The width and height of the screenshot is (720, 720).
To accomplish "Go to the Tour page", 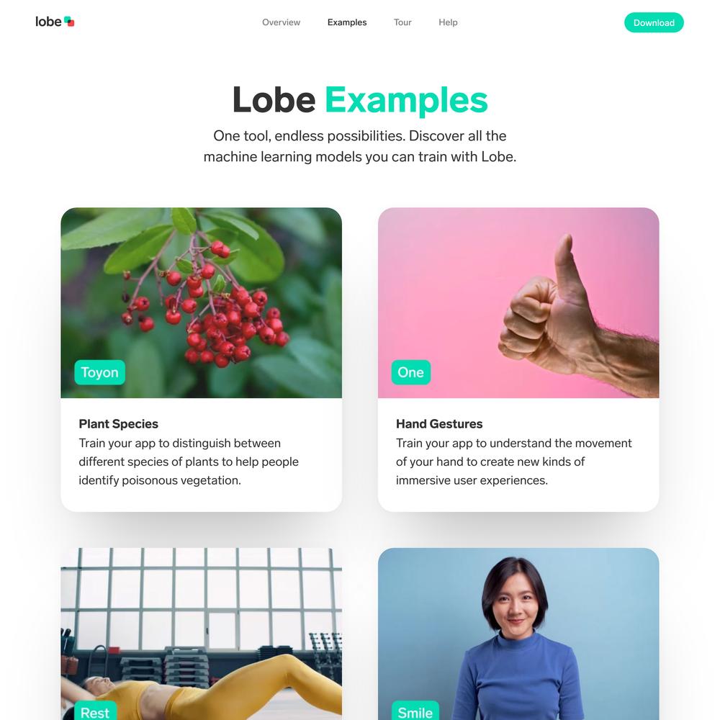I will tap(402, 22).
